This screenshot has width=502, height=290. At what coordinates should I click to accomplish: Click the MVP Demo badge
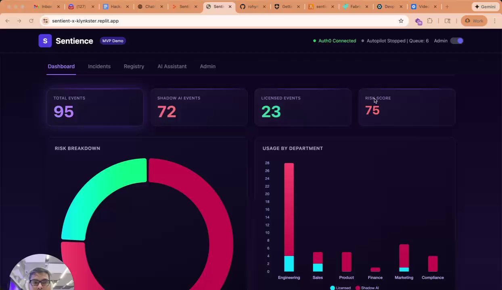113,41
